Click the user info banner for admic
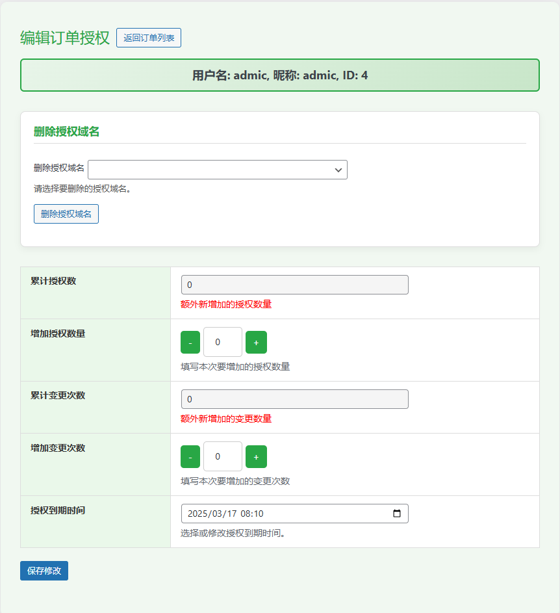This screenshot has width=560, height=613. [x=280, y=75]
